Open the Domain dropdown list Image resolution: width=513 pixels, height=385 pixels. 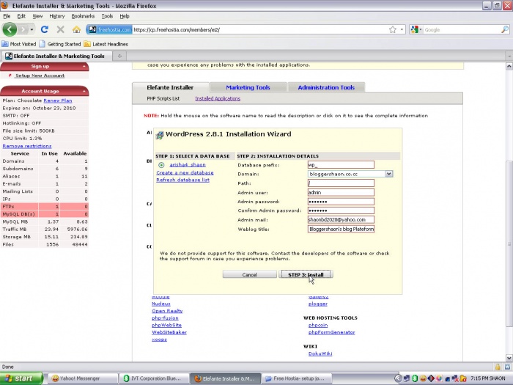point(388,174)
